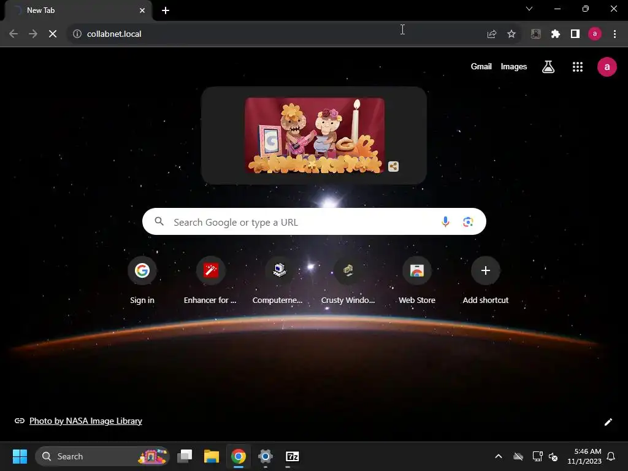Click the OneDrive cloud tray icon
Viewport: 628px width, 471px height.
(518, 456)
